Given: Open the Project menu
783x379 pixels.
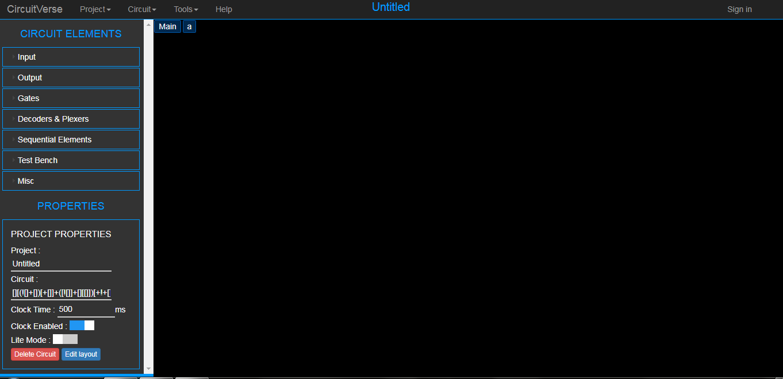Looking at the screenshot, I should click(94, 9).
